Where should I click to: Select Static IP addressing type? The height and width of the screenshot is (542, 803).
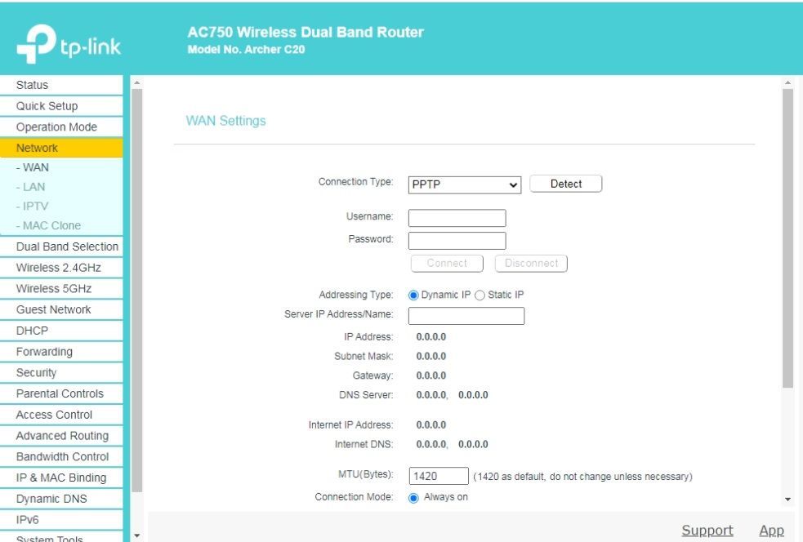480,295
